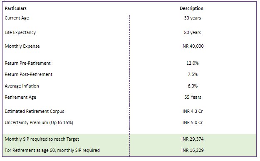Click the INR 4.3 Cr value
Viewport: 260px width, 161px height.
click(x=193, y=111)
